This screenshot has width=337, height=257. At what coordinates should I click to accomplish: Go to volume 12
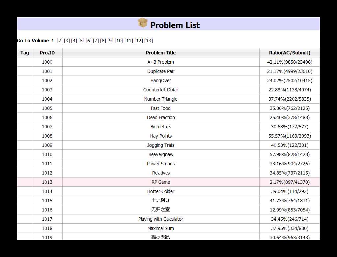coord(139,41)
